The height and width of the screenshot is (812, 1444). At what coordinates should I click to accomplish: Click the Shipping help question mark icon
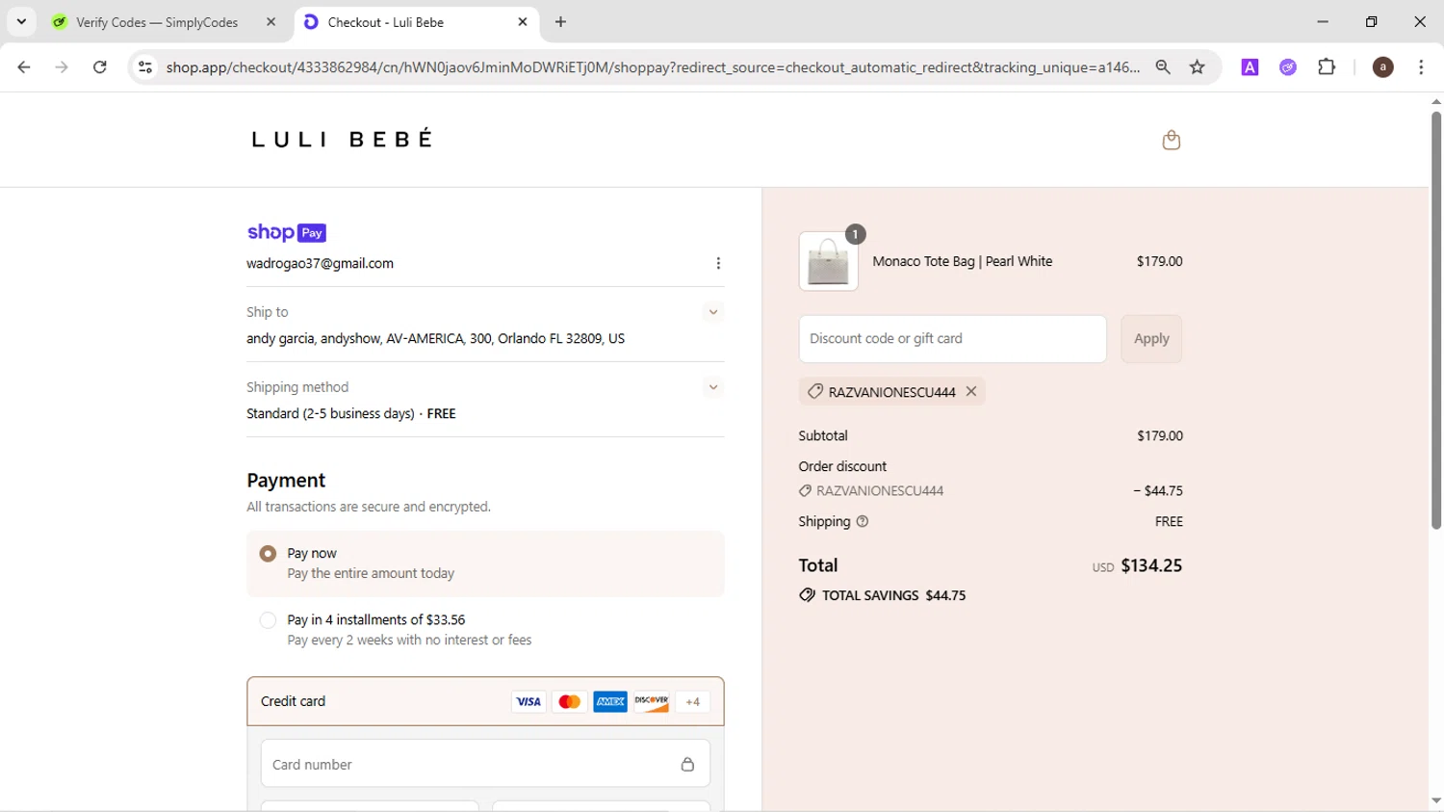863,521
